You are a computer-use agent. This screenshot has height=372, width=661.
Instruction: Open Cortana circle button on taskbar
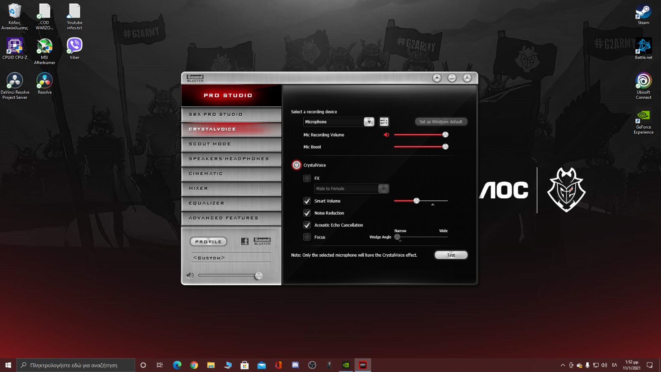click(143, 365)
